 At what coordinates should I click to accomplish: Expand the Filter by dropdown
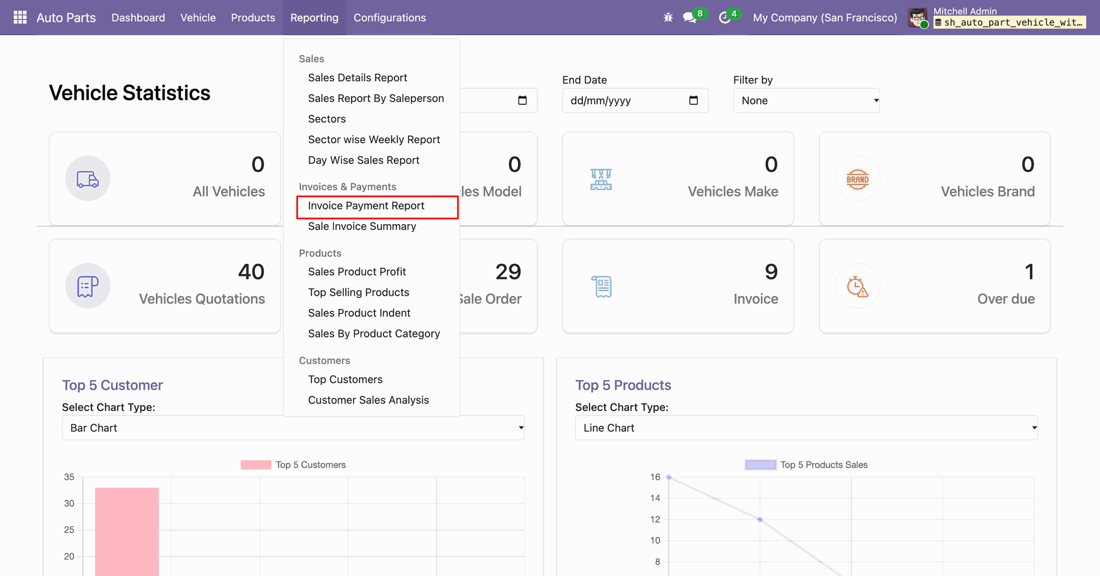coord(806,100)
